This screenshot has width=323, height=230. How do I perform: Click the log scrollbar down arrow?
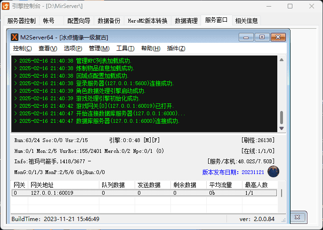click(282, 128)
